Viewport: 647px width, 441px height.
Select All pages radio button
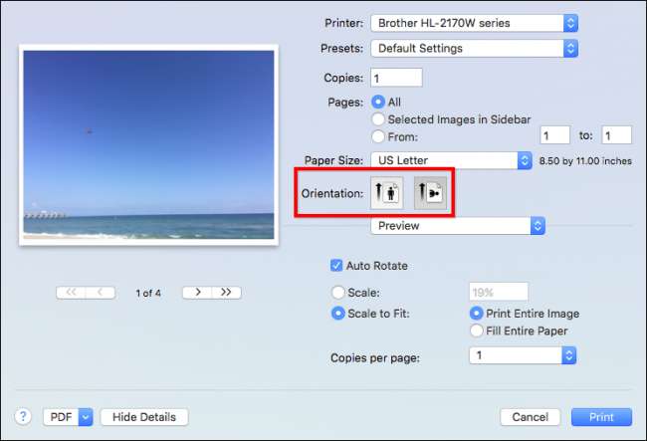[378, 102]
